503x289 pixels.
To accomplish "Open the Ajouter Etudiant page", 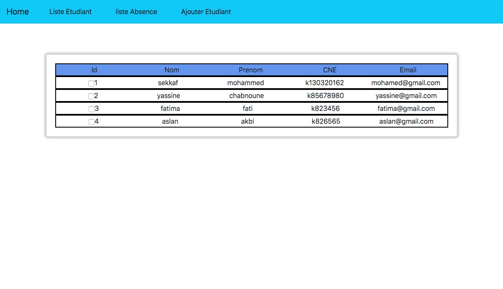I will click(x=206, y=12).
